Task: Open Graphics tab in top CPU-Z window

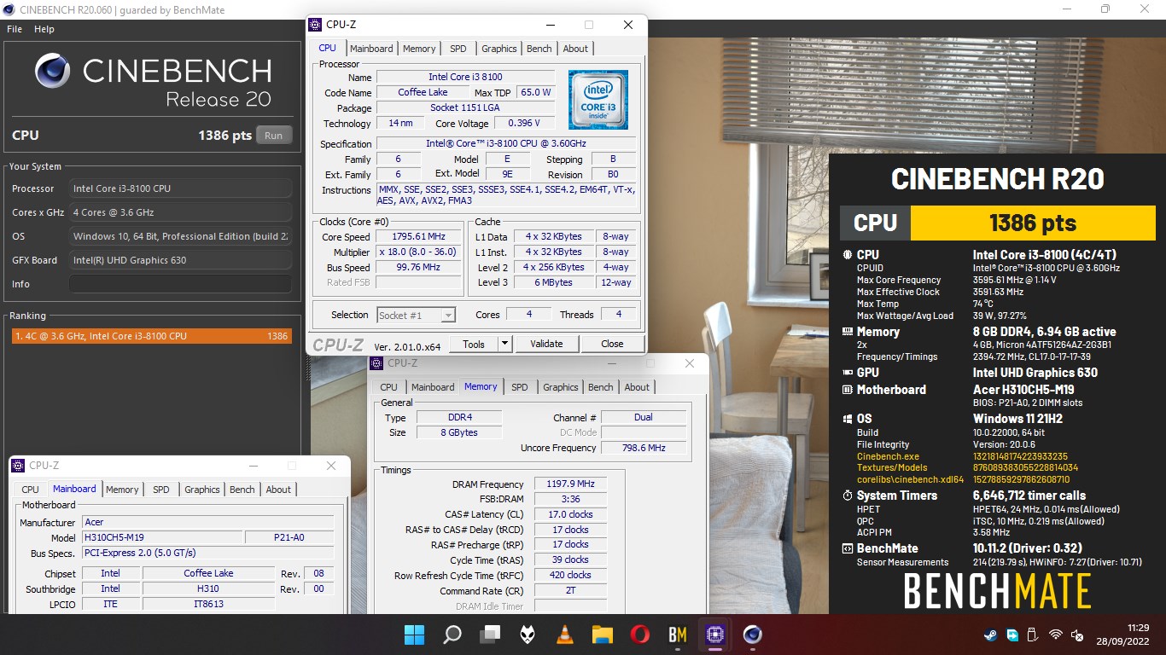Action: pyautogui.click(x=498, y=49)
